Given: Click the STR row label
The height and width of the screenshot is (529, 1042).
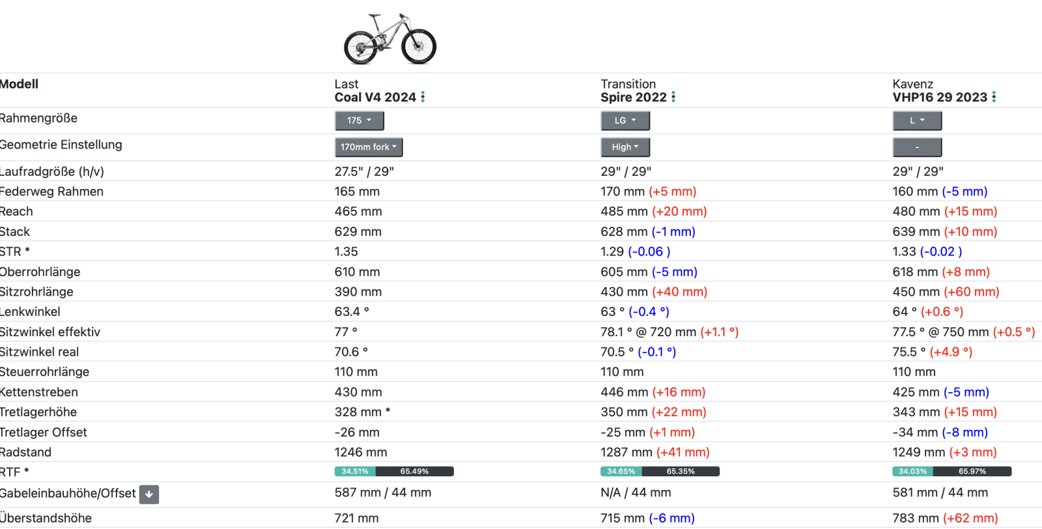Looking at the screenshot, I should (14, 251).
